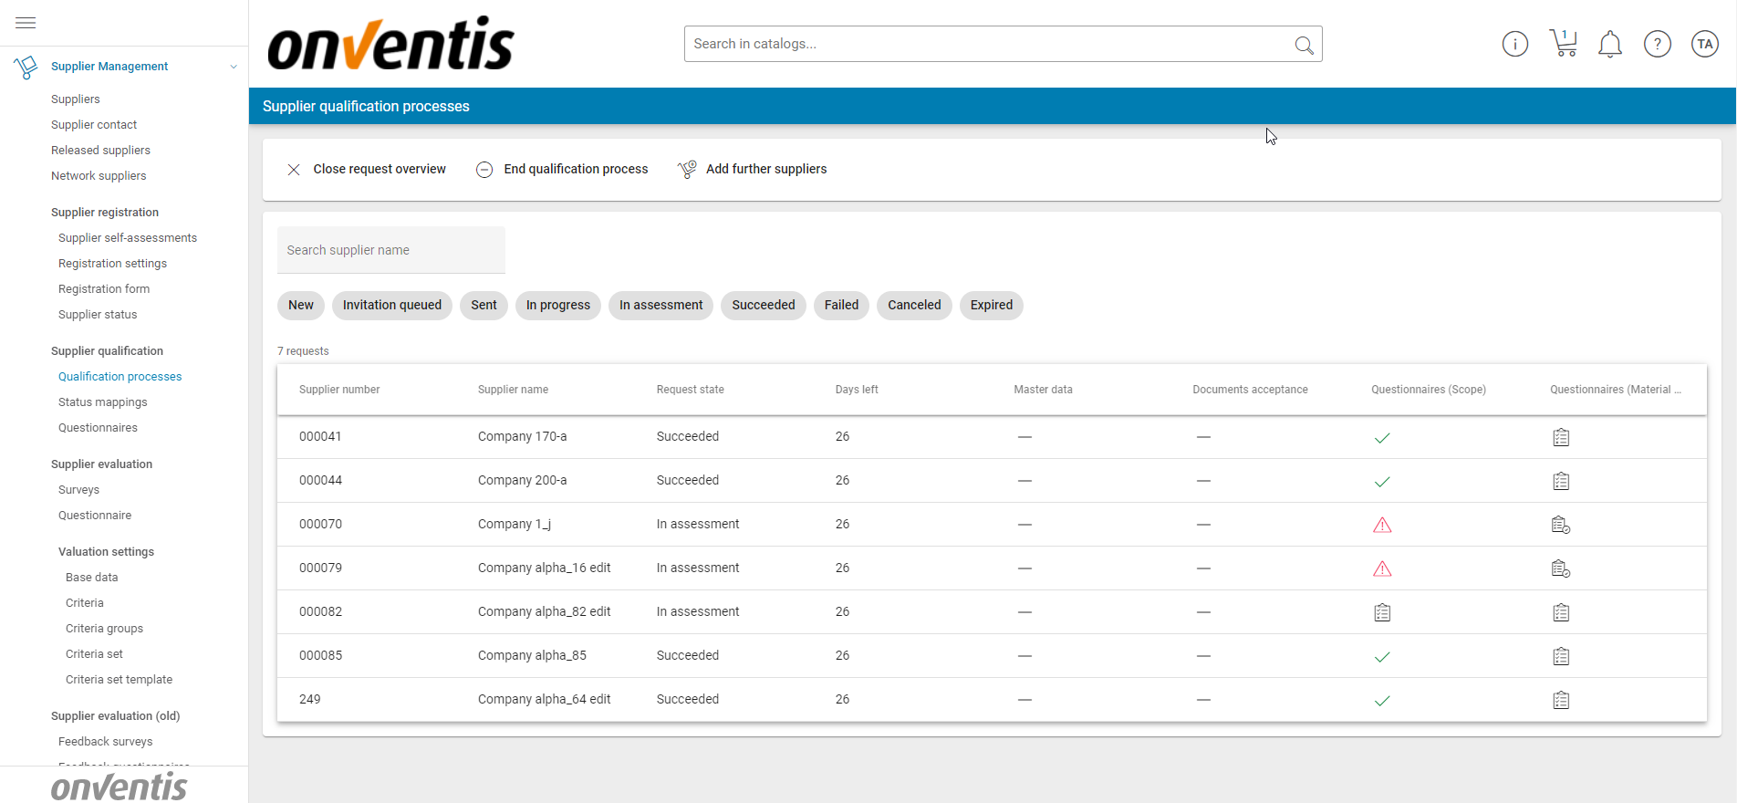1737x803 pixels.
Task: Enable the Expired status filter
Action: coord(991,306)
